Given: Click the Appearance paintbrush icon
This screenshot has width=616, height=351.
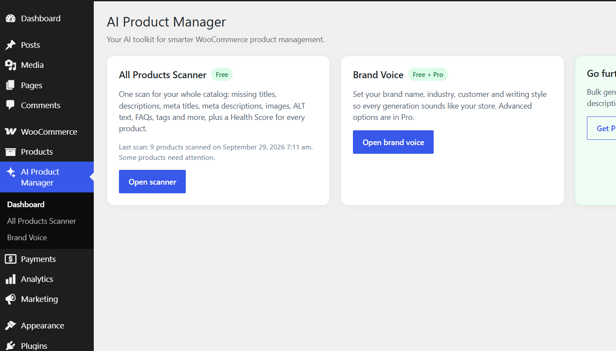Looking at the screenshot, I should coord(10,326).
